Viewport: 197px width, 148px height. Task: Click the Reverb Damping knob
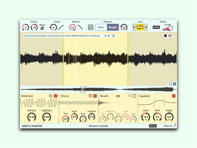click(x=110, y=117)
